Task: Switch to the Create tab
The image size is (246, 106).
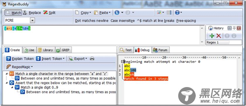Action: 13,50
